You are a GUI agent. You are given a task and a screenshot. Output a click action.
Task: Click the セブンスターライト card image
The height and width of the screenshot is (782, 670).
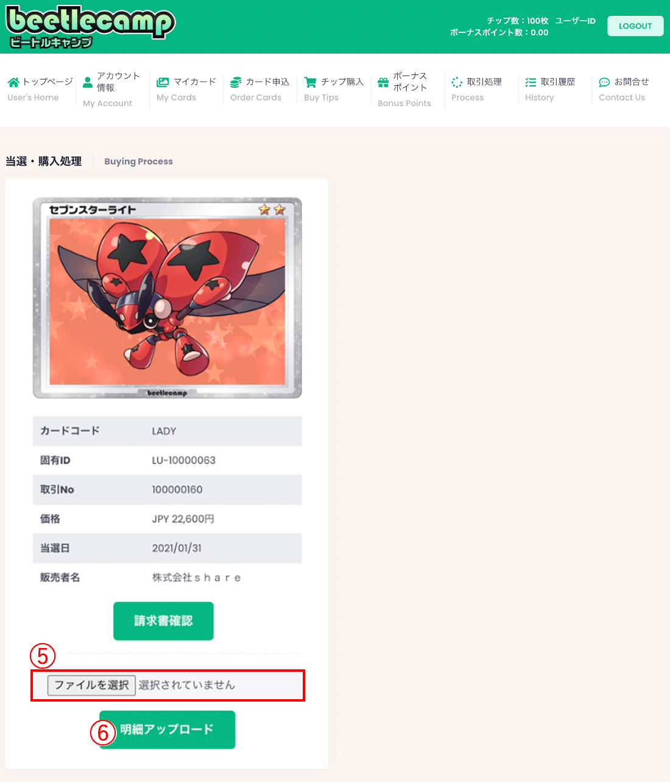point(167,298)
